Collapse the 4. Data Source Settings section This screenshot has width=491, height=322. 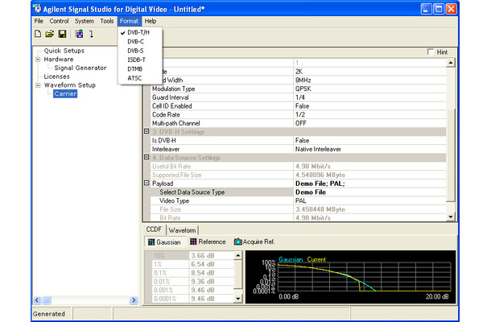click(146, 157)
